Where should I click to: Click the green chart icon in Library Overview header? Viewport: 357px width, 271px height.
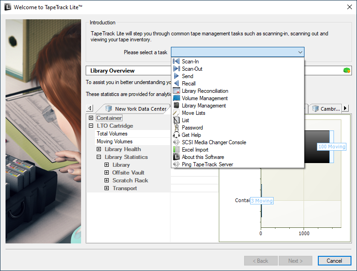click(x=347, y=71)
